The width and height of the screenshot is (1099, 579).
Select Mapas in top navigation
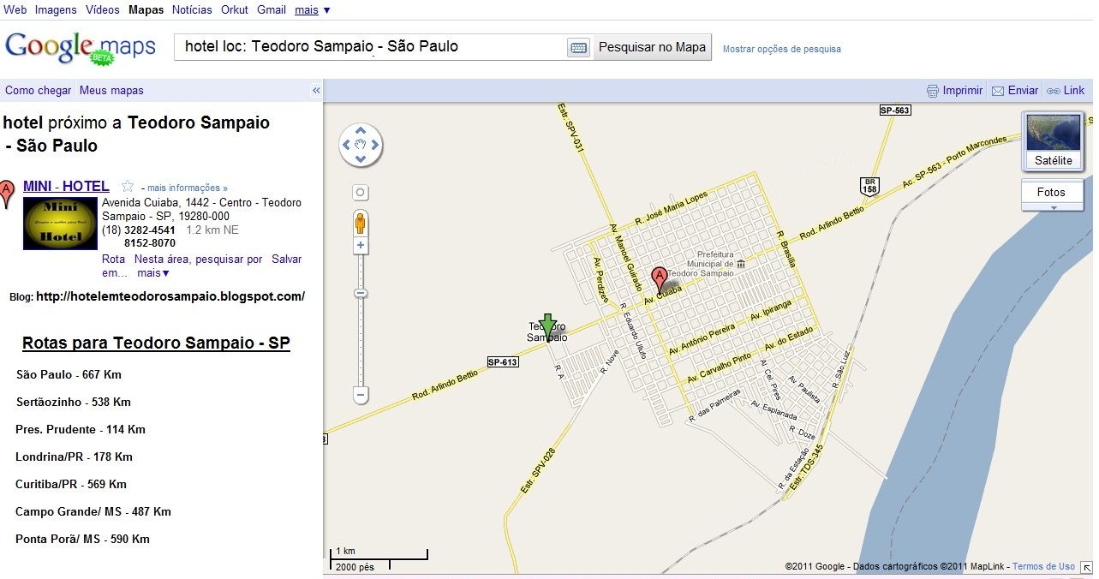click(x=146, y=9)
